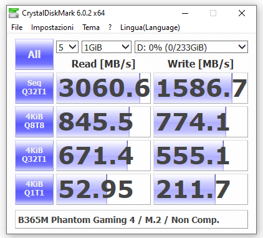263x238 pixels.
Task: Start the Seq Q32T1 test
Action: point(34,88)
